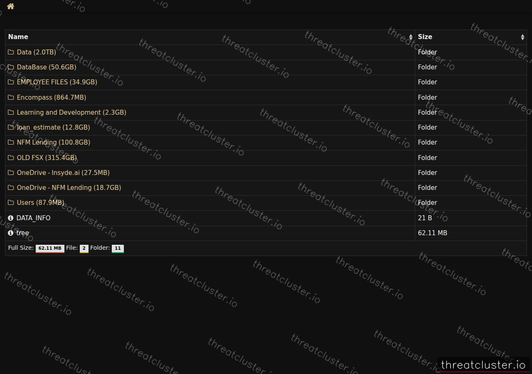Screen dimensions: 532x374
Task: Click folder icon beside Learning and Development
Action: tap(11, 113)
